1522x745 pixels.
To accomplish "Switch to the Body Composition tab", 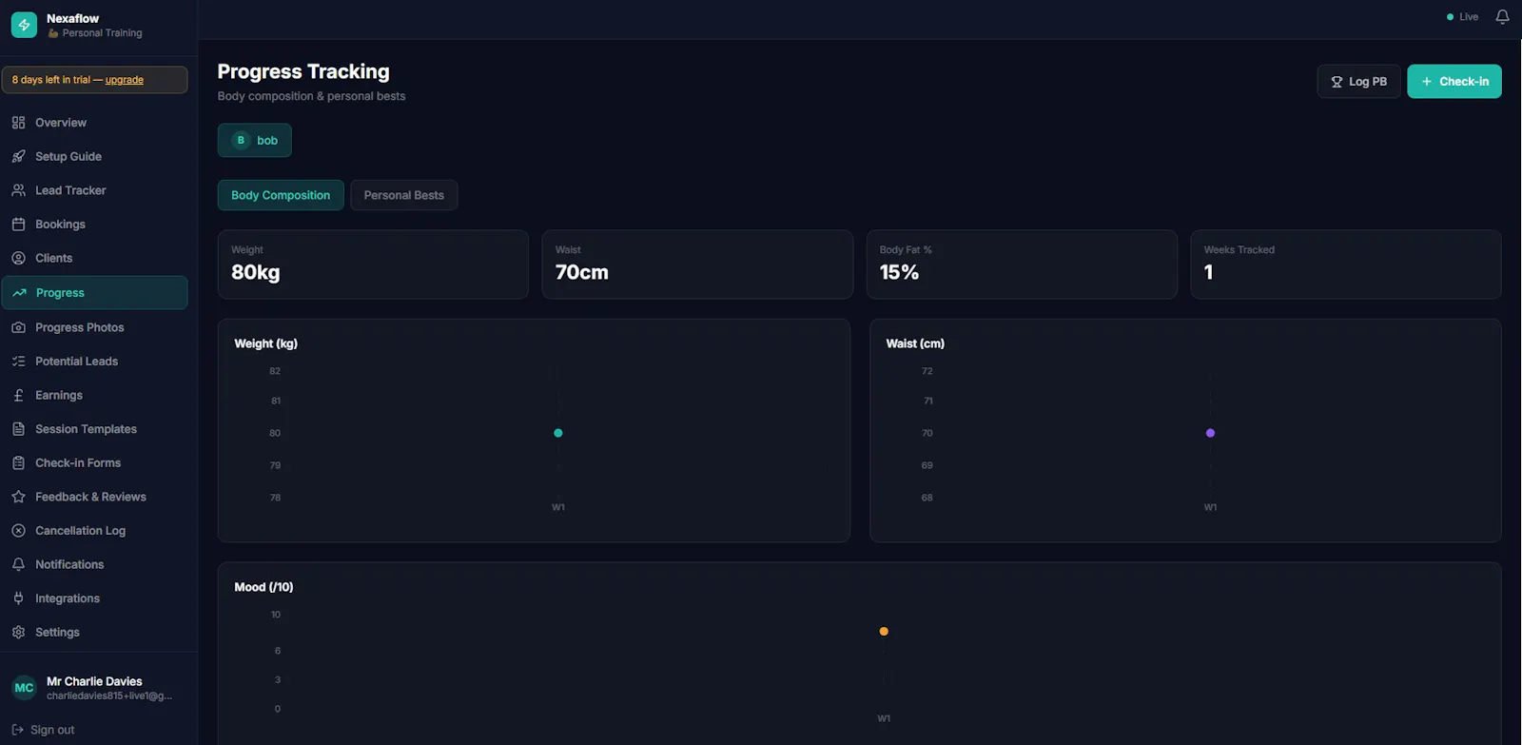I will coord(281,195).
